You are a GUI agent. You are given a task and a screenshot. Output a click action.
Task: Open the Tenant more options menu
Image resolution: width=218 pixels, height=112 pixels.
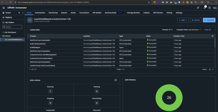23,13
